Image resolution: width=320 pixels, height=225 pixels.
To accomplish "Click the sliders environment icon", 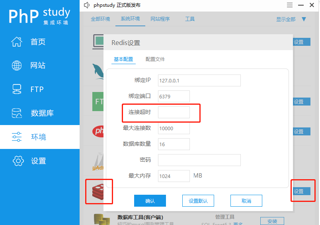I will 17,137.
